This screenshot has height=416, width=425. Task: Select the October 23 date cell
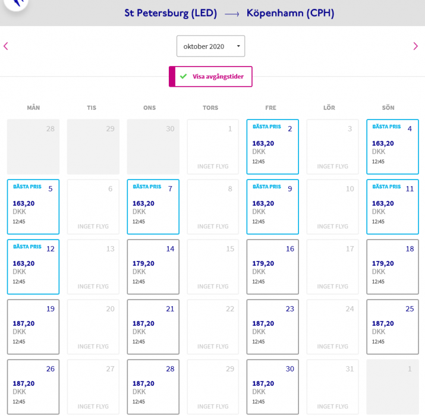(272, 327)
